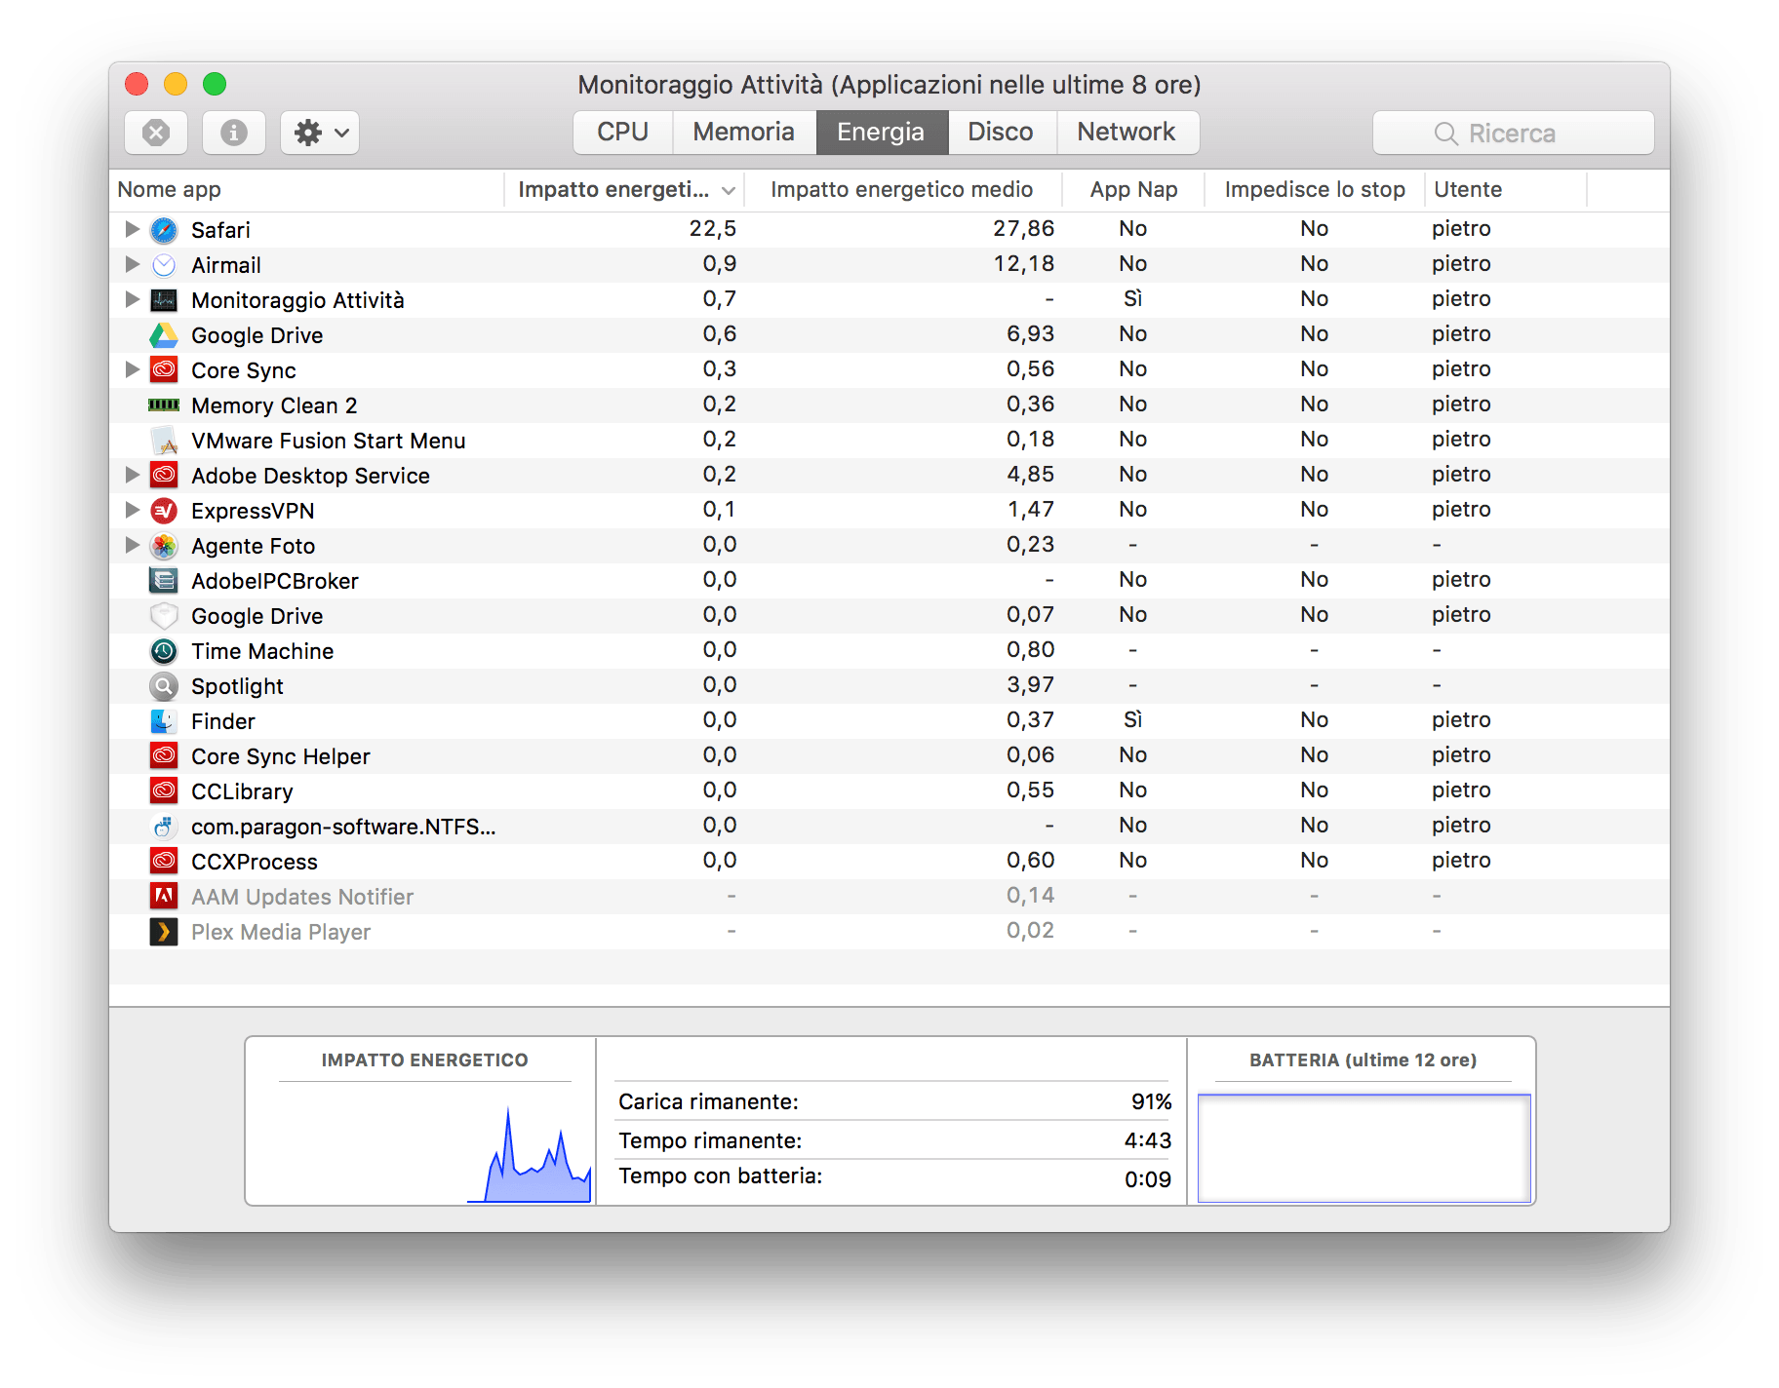Click the VMware Fusion Start Menu icon

point(164,441)
